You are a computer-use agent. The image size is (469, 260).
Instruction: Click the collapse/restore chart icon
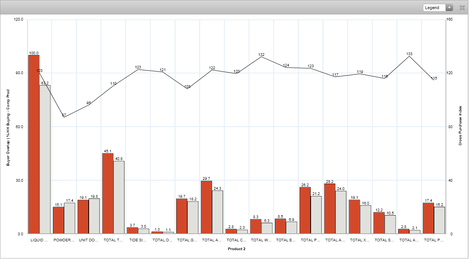pos(462,8)
